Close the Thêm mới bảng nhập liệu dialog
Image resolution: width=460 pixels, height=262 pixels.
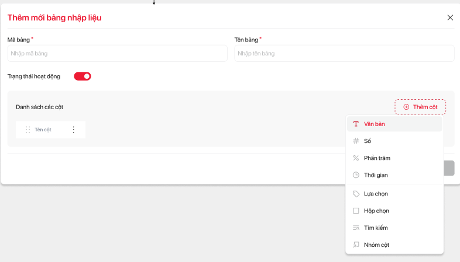[x=450, y=18]
